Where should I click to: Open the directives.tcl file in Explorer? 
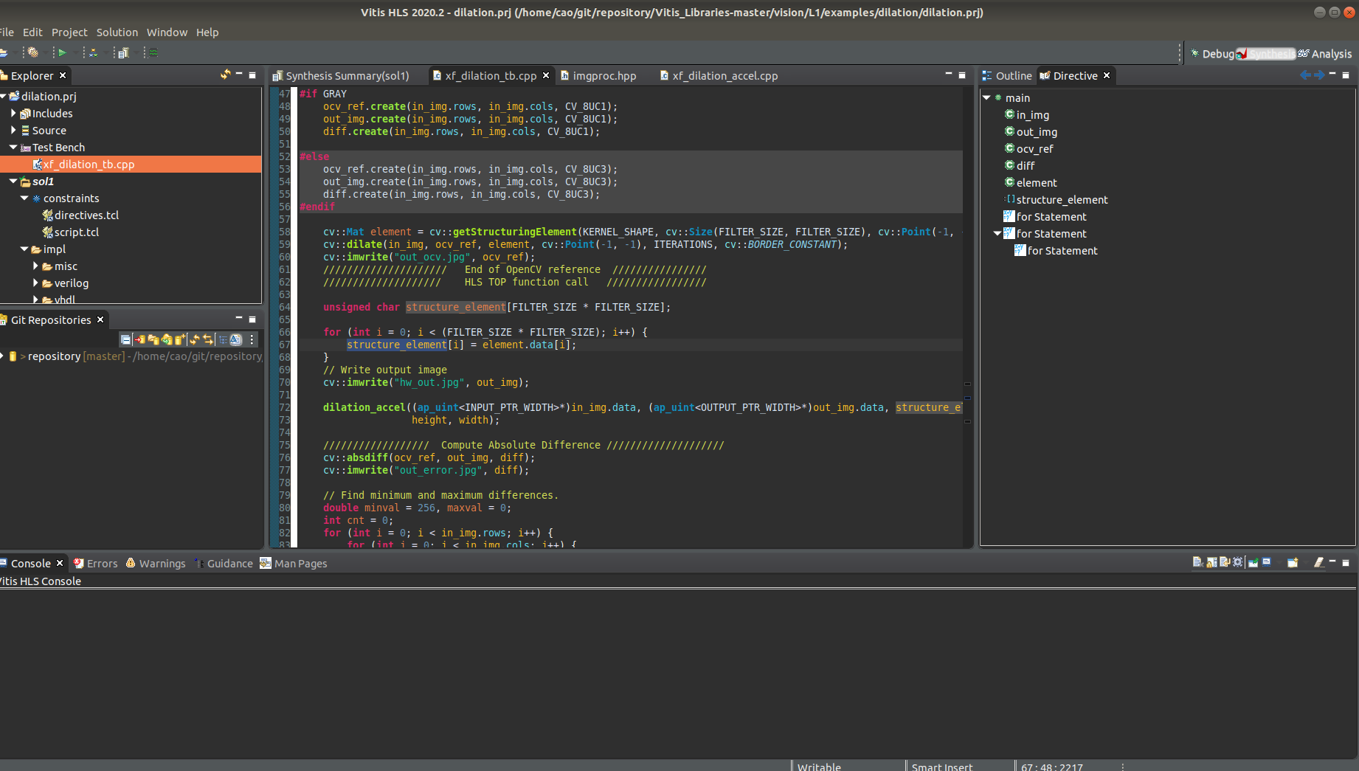(86, 215)
